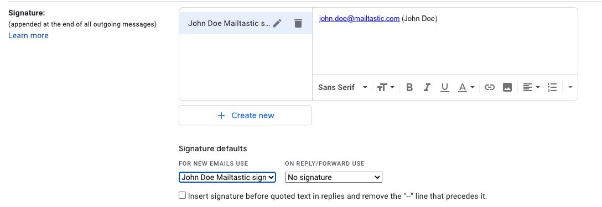The image size is (602, 207).
Task: Click the Create new signature button
Action: click(245, 115)
